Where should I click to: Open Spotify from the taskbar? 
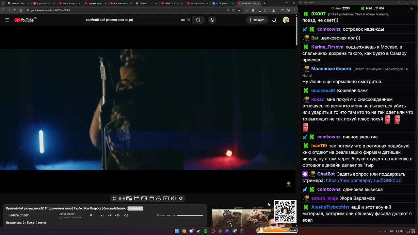tap(205, 231)
